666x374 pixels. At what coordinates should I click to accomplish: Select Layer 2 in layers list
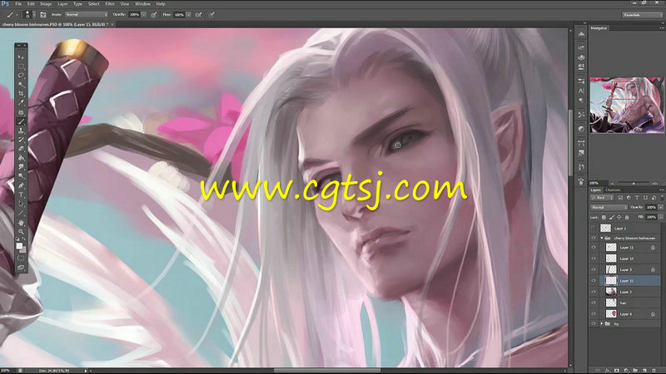point(629,292)
